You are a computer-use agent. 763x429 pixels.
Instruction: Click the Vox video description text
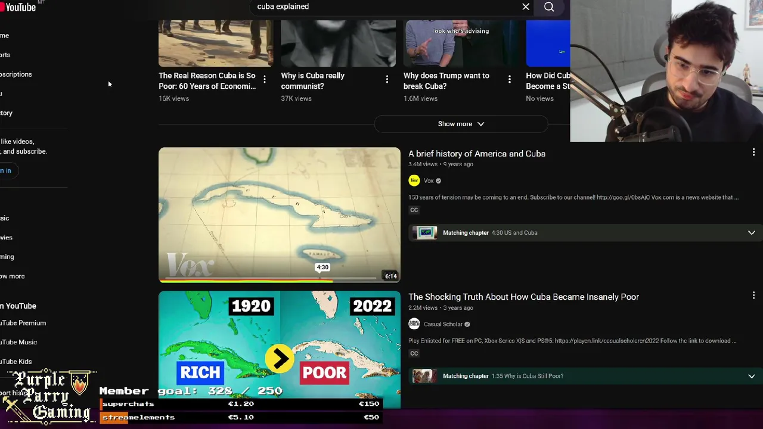(573, 197)
